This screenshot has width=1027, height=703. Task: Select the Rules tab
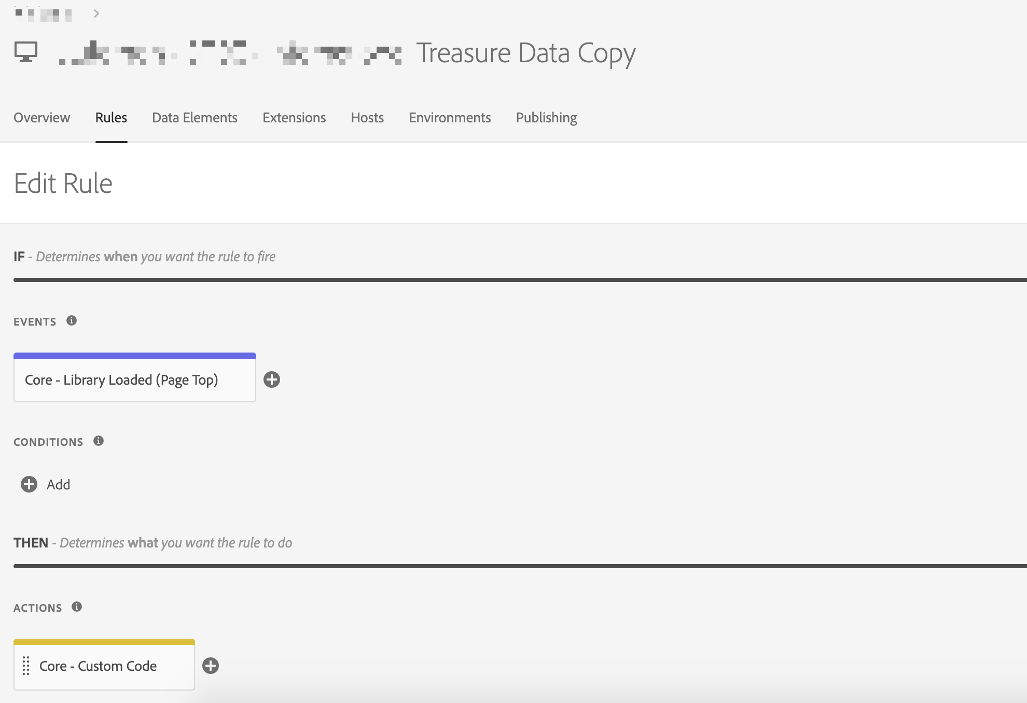111,118
